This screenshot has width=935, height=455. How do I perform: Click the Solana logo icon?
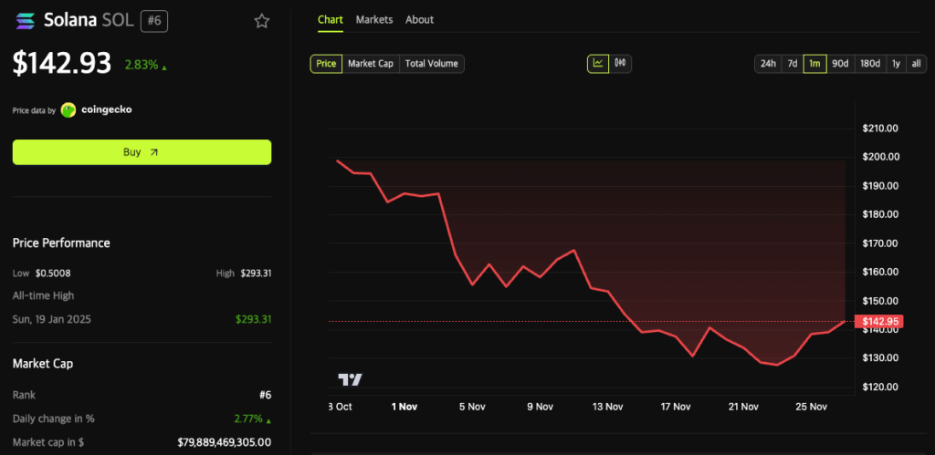coord(23,20)
